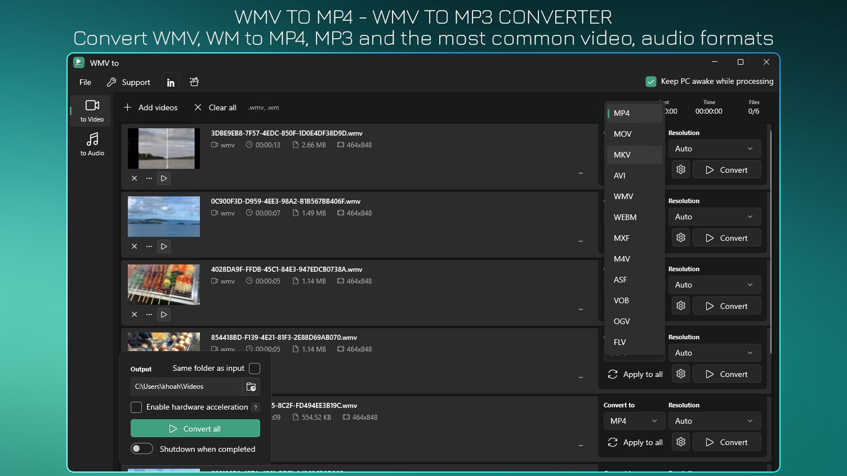
Task: Remove the 3DBE9EB8 video with X icon
Action: (x=134, y=178)
